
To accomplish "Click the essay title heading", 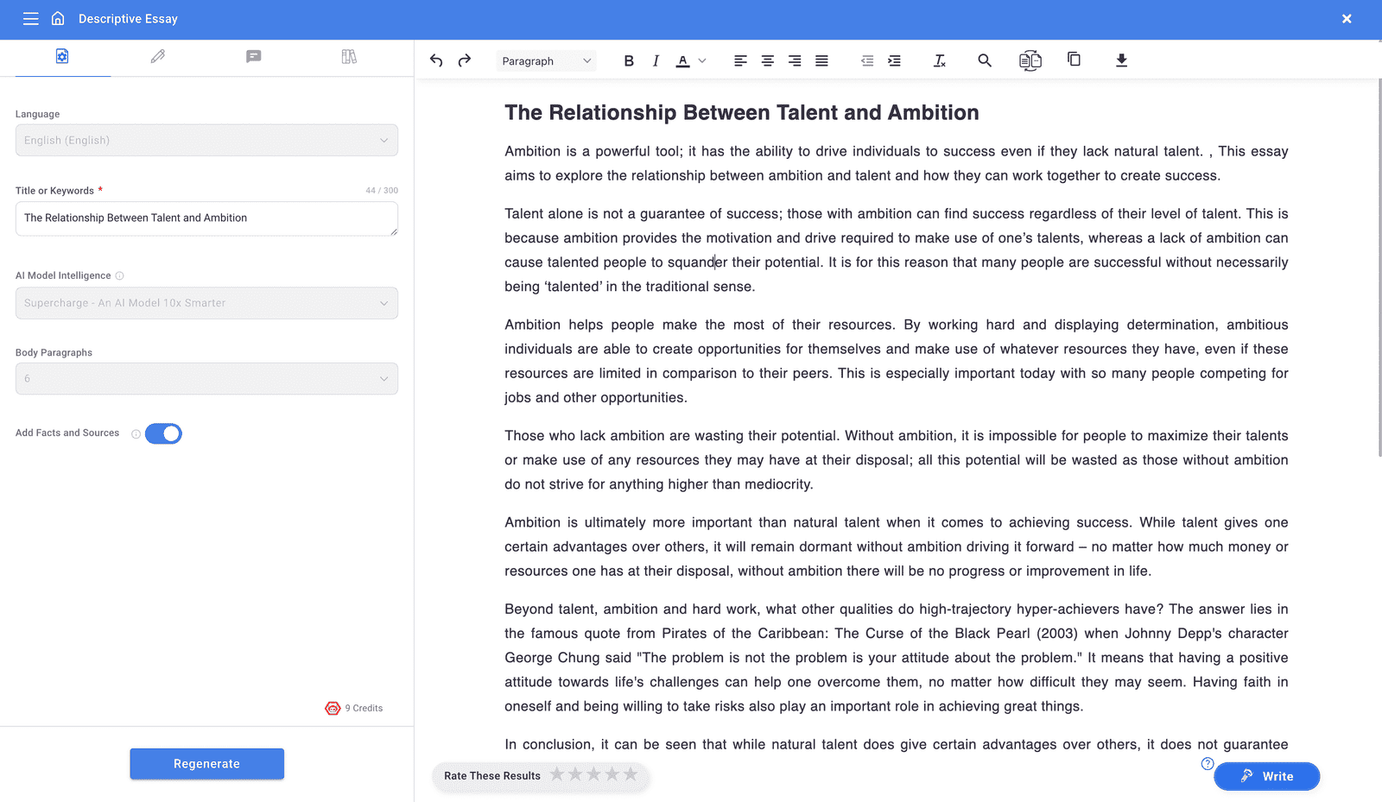I will click(x=742, y=113).
